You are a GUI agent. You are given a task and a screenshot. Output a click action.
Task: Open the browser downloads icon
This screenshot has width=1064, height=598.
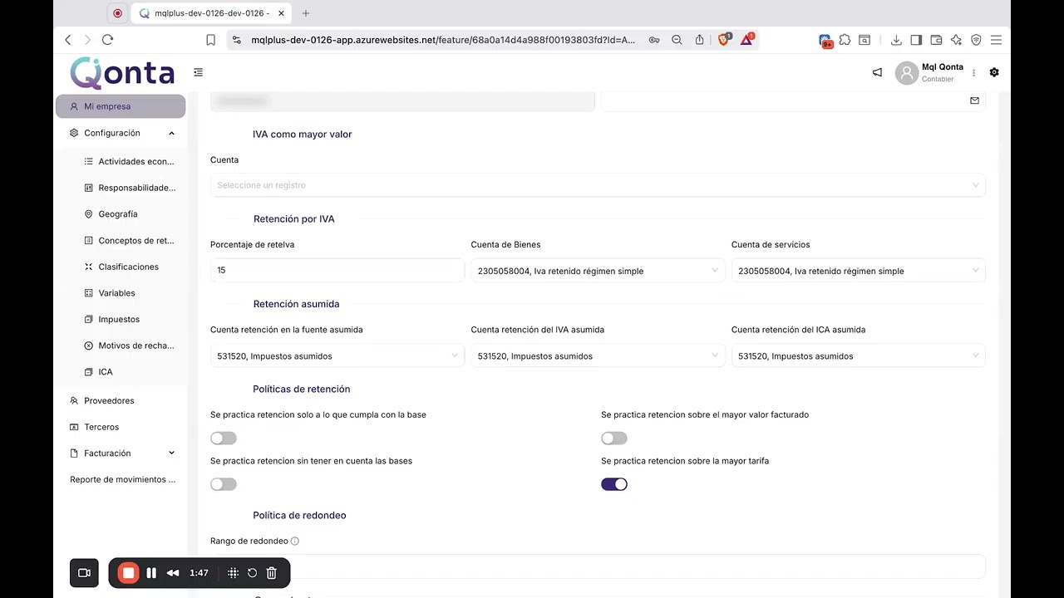(896, 40)
